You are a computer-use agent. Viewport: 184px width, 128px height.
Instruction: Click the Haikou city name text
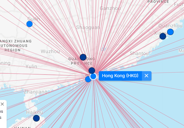(x=34, y=112)
